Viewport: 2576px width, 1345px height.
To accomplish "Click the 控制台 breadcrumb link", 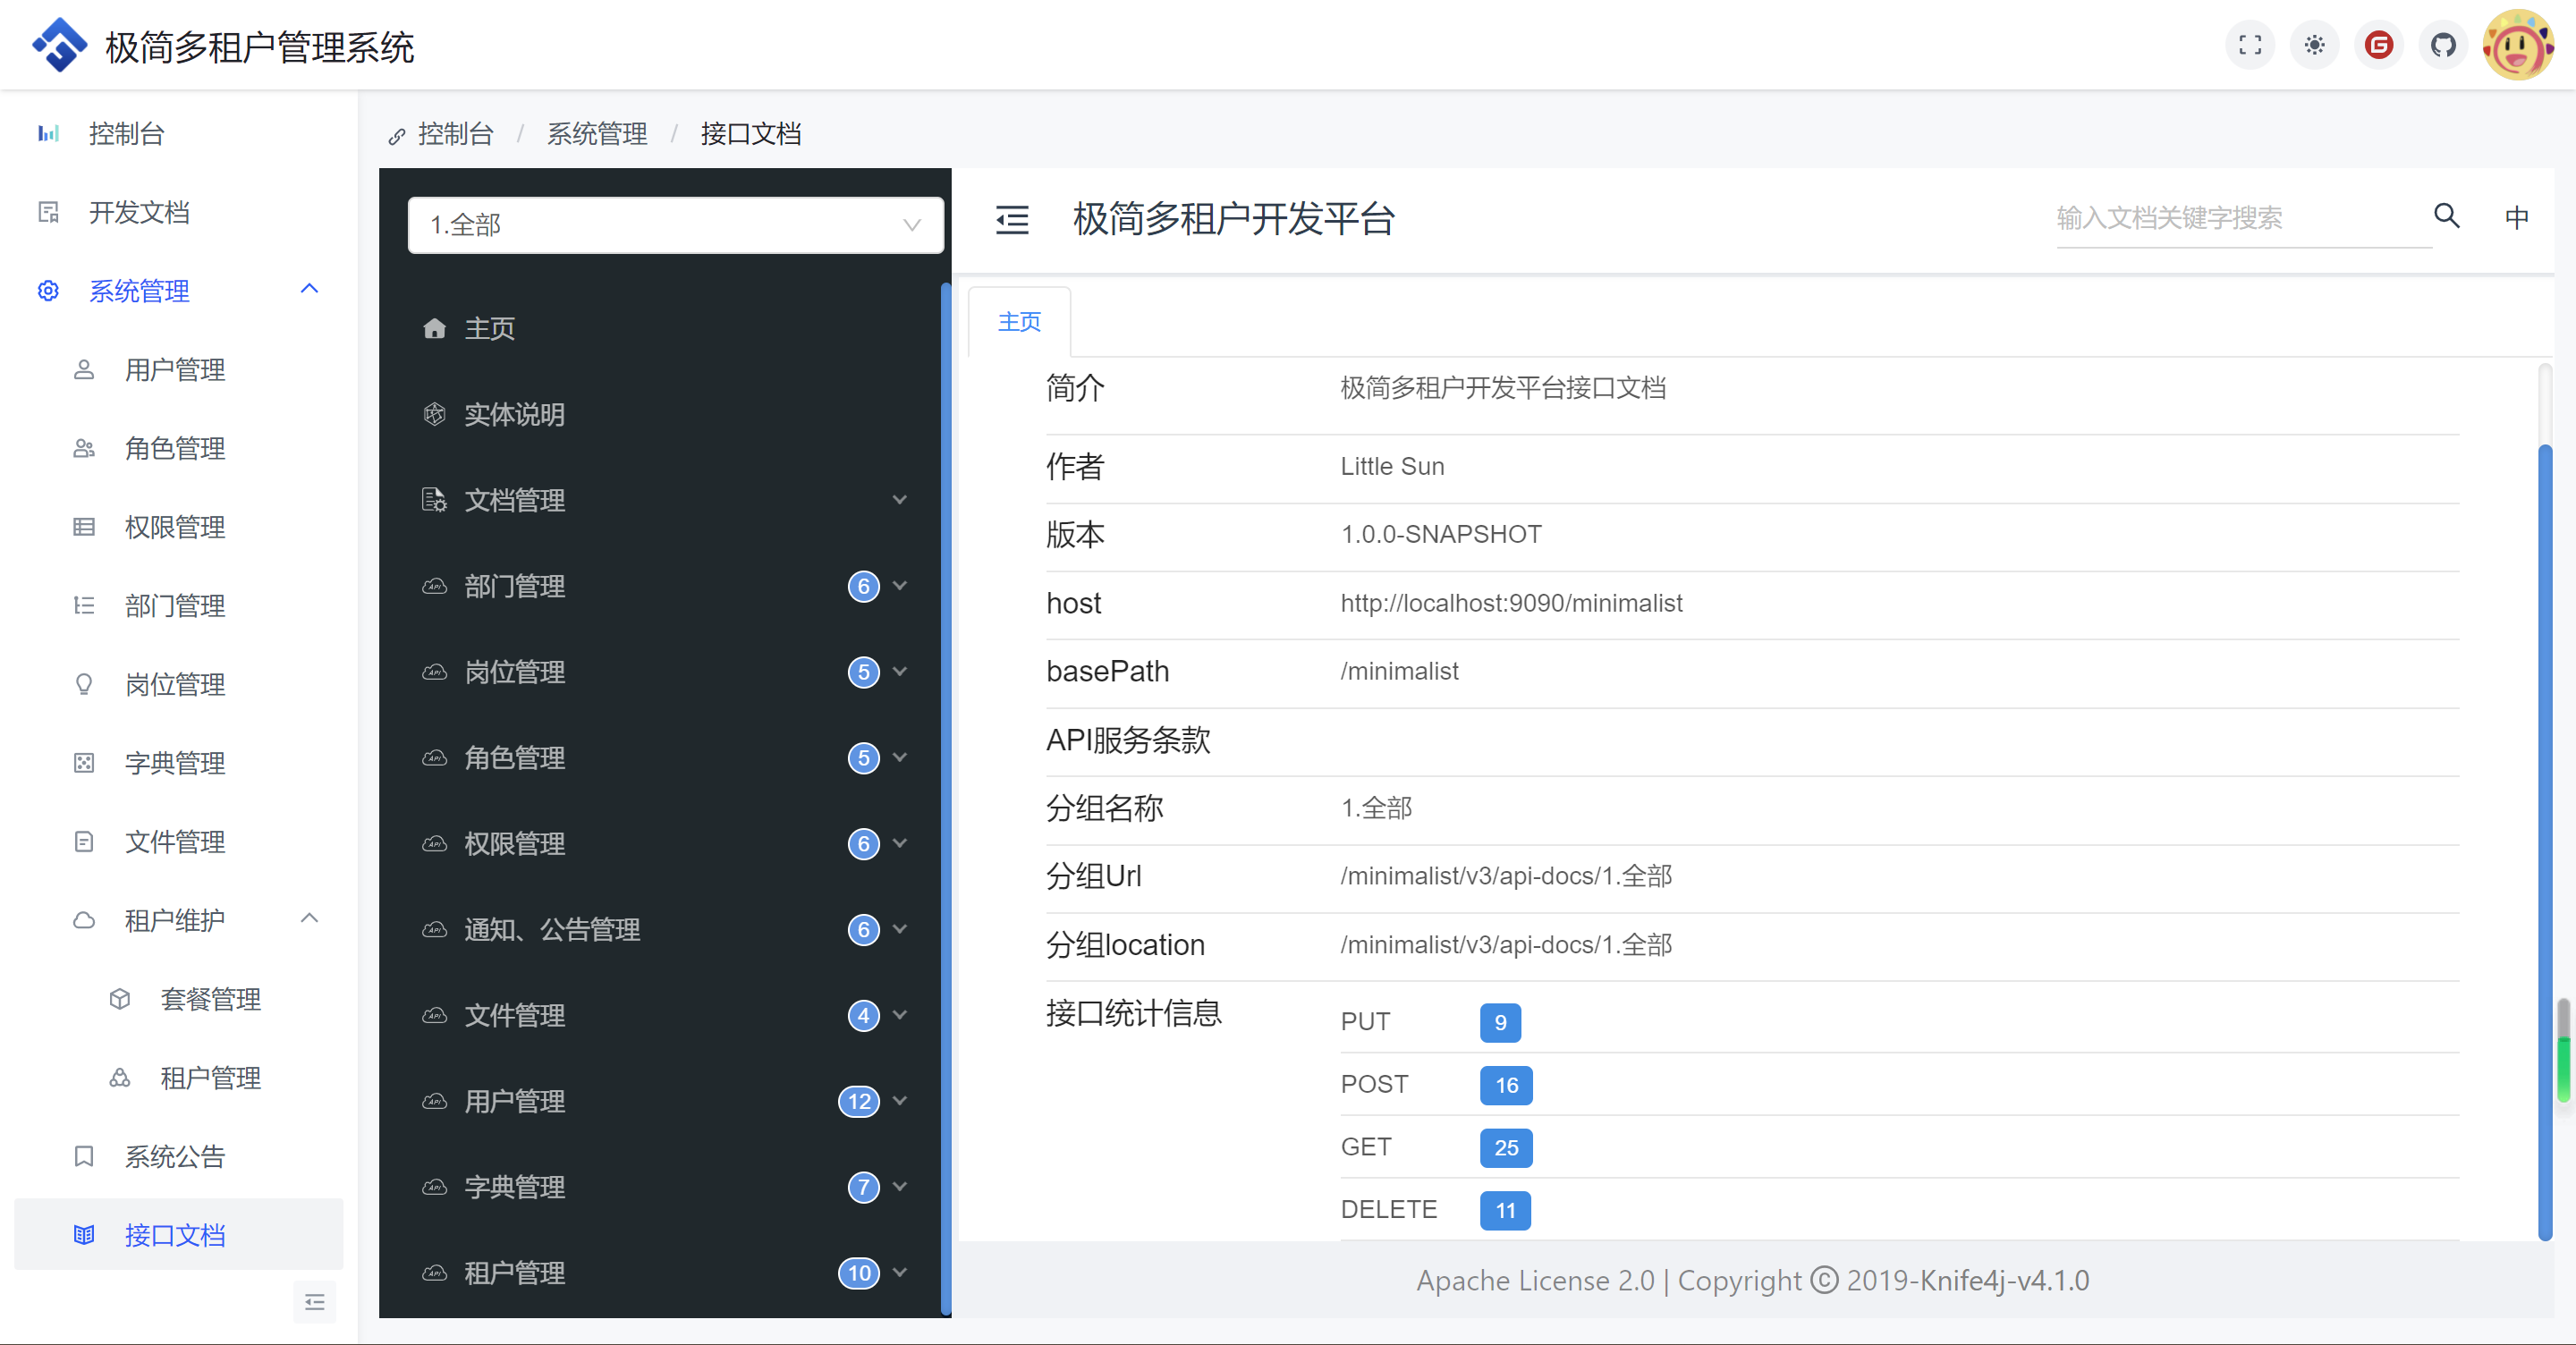I will pos(455,134).
